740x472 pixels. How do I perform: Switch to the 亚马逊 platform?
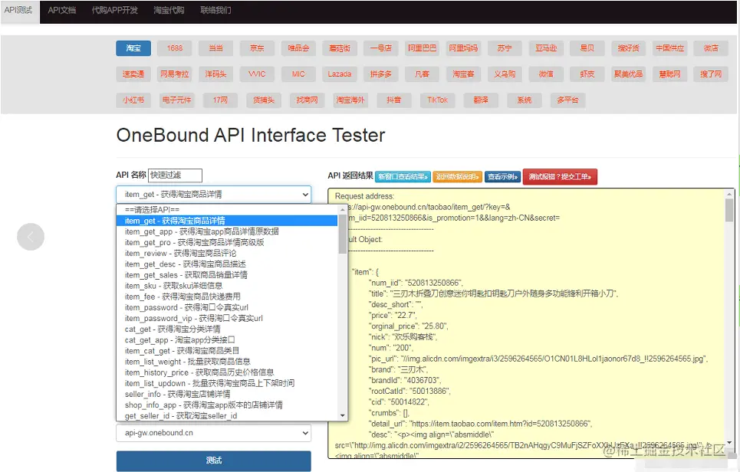pos(546,48)
